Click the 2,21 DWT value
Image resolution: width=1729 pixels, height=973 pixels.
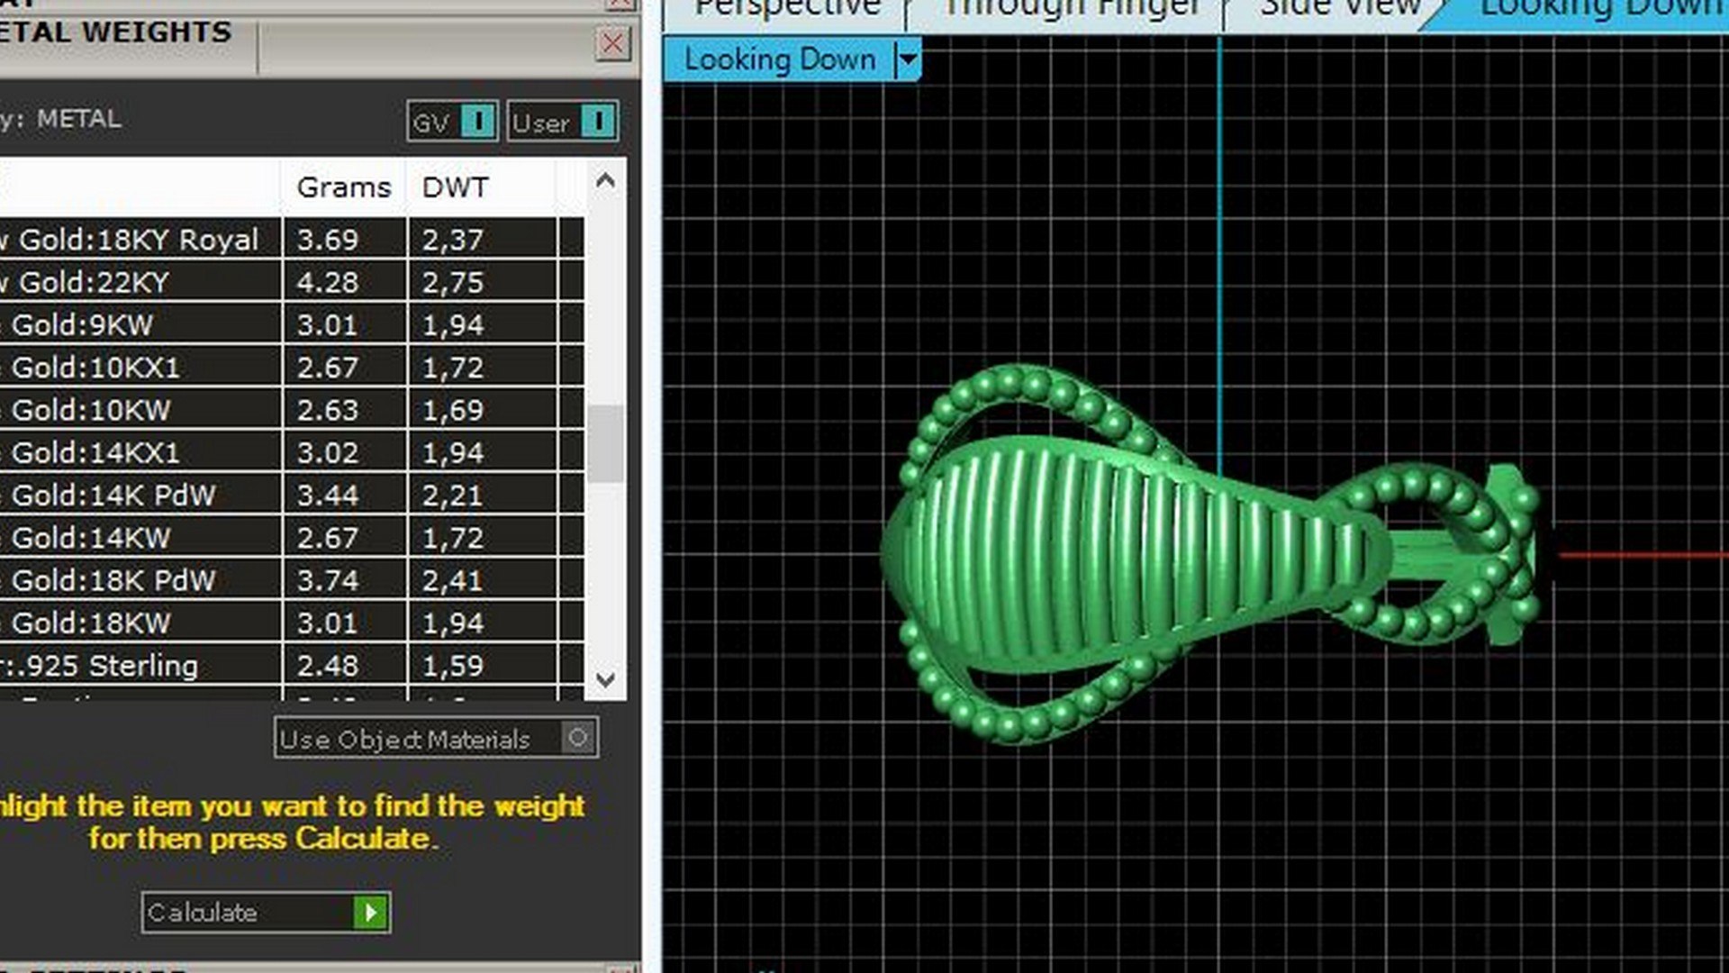(453, 495)
